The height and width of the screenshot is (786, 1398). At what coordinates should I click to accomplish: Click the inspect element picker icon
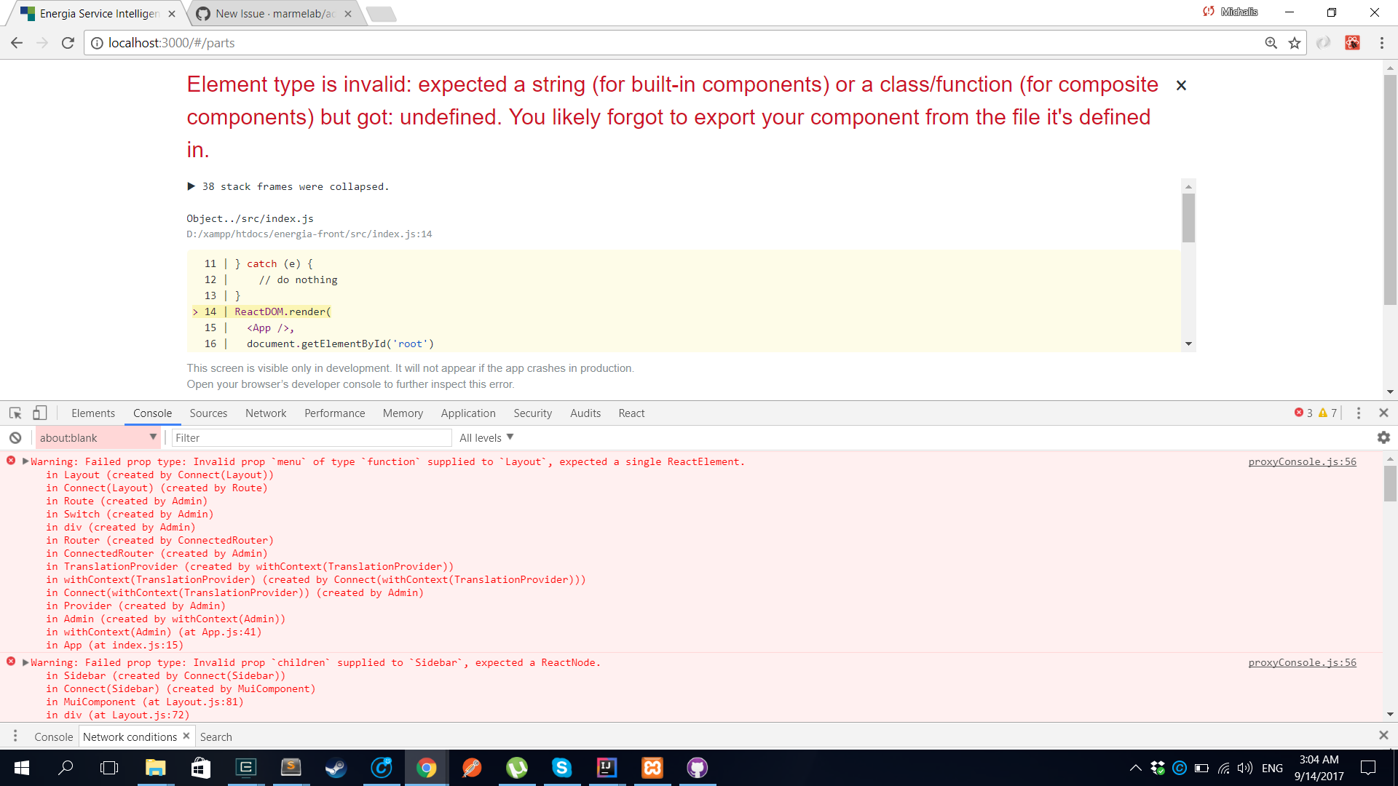pyautogui.click(x=15, y=413)
